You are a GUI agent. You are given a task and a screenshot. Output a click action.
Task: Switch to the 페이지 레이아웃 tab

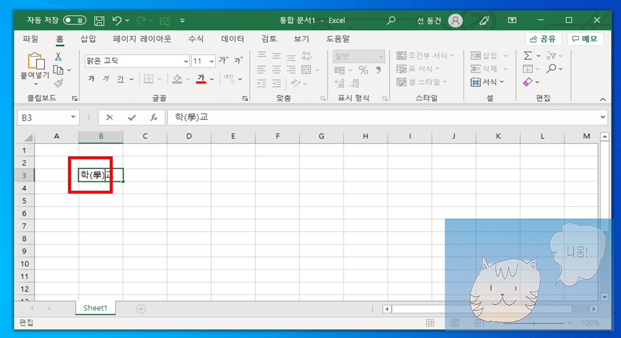coord(142,39)
